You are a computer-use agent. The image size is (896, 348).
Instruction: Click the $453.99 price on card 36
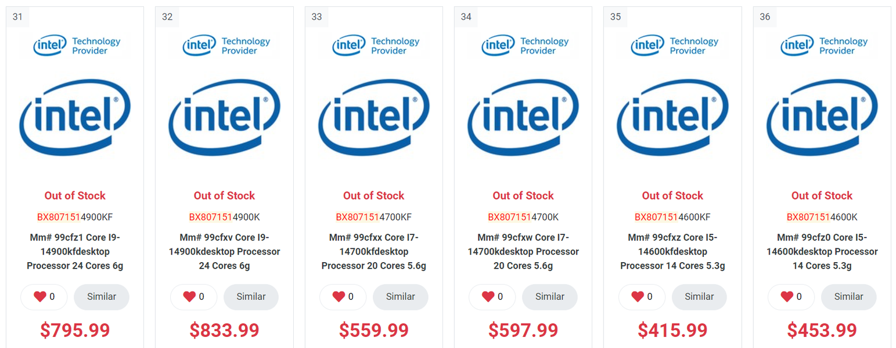pos(822,330)
